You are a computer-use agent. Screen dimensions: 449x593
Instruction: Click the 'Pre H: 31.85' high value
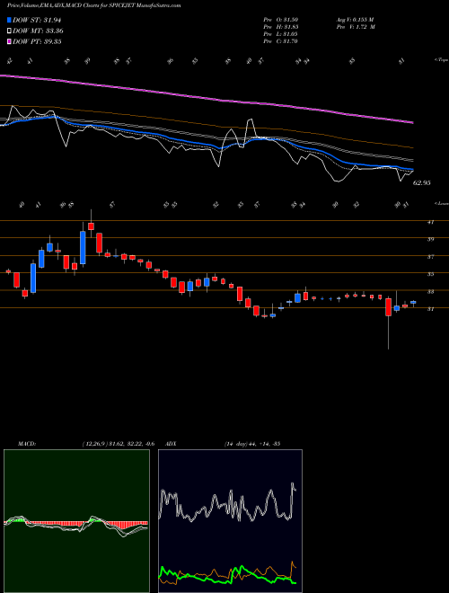coord(281,27)
